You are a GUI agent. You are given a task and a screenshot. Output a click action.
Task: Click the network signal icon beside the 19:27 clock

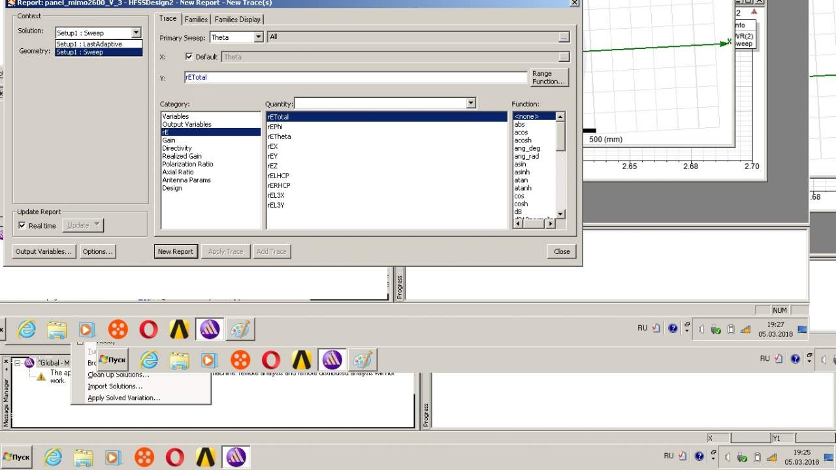coord(745,329)
